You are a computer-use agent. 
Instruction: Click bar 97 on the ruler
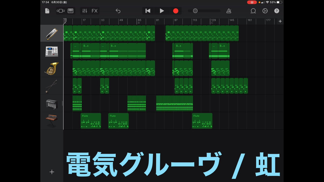coord(176,20)
